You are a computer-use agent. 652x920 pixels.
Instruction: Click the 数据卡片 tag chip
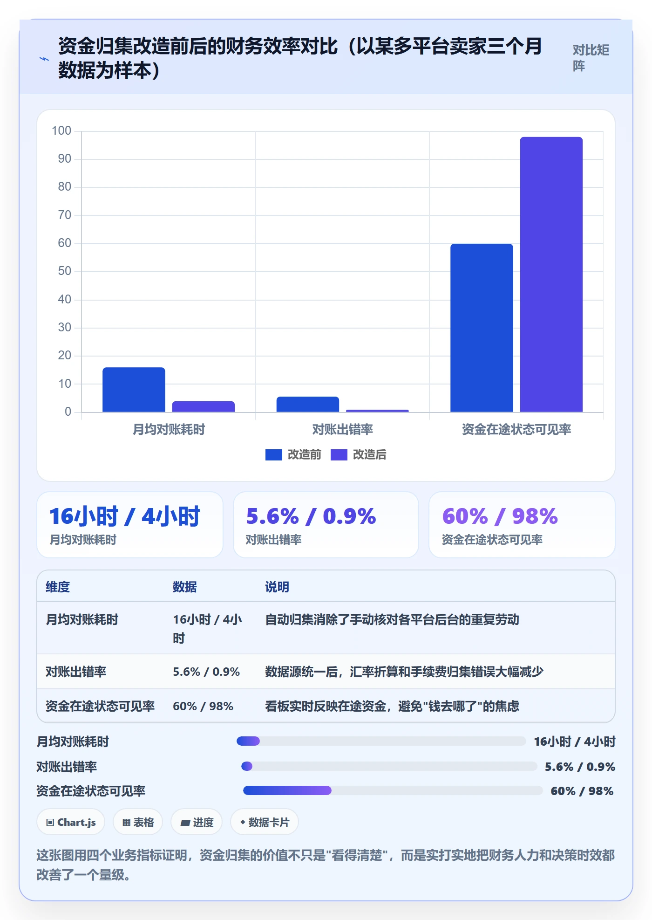(264, 822)
